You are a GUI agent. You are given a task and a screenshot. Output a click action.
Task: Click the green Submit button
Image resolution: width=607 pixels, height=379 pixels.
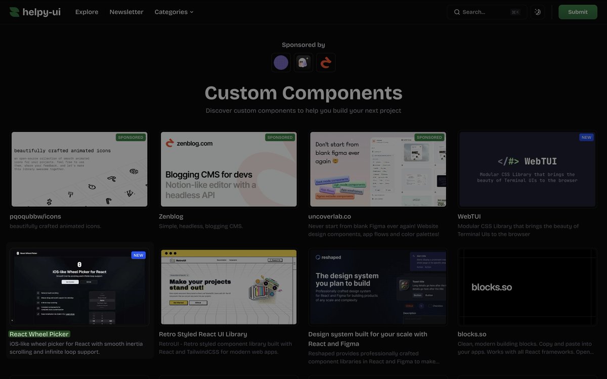578,12
